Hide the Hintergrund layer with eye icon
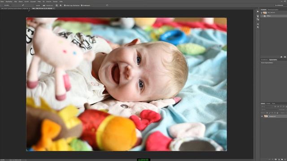This screenshot has height=161, width=287. pyautogui.click(x=262, y=116)
